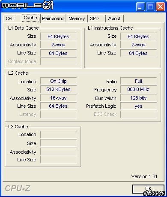The width and height of the screenshot is (167, 197).
Task: Click the disabled maximize button
Action: click(150, 6)
